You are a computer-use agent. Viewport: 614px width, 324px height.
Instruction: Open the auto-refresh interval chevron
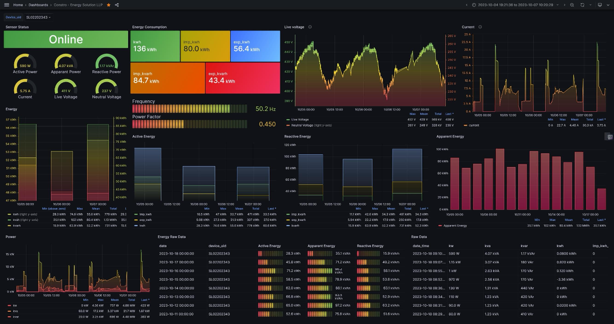point(591,5)
